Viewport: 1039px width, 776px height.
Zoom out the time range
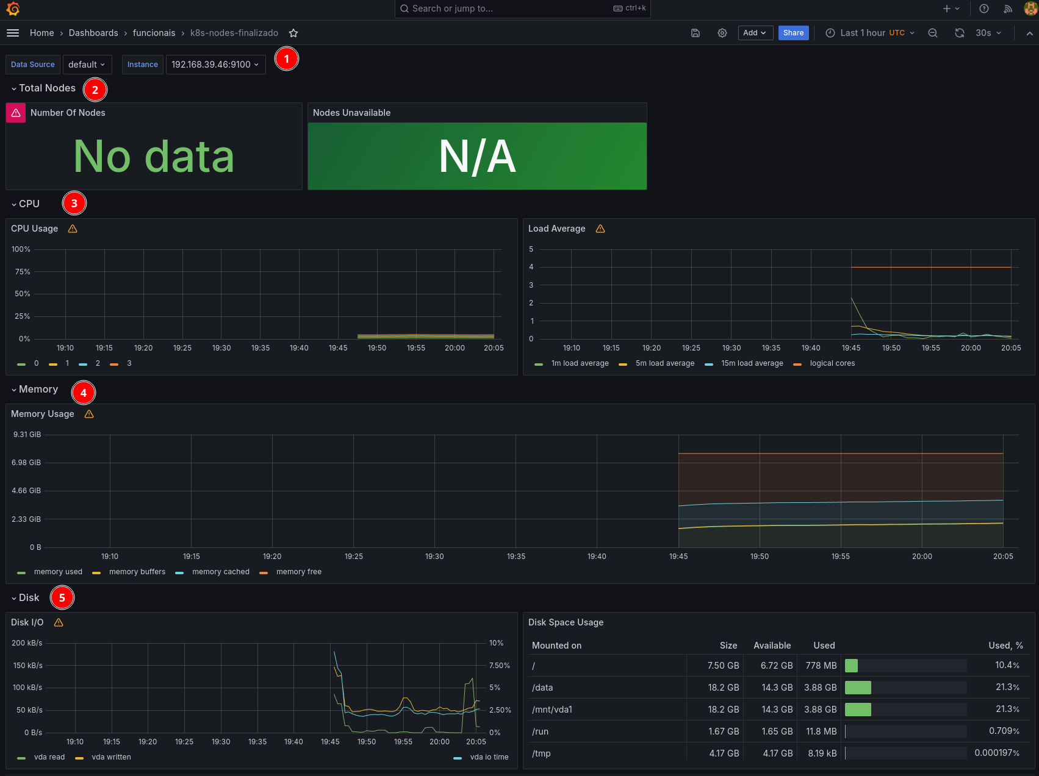(x=933, y=33)
